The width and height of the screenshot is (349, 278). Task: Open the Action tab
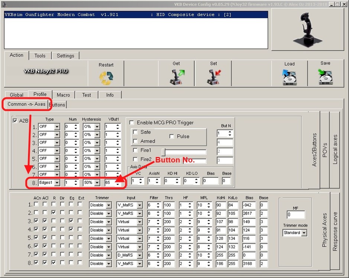[x=16, y=55]
